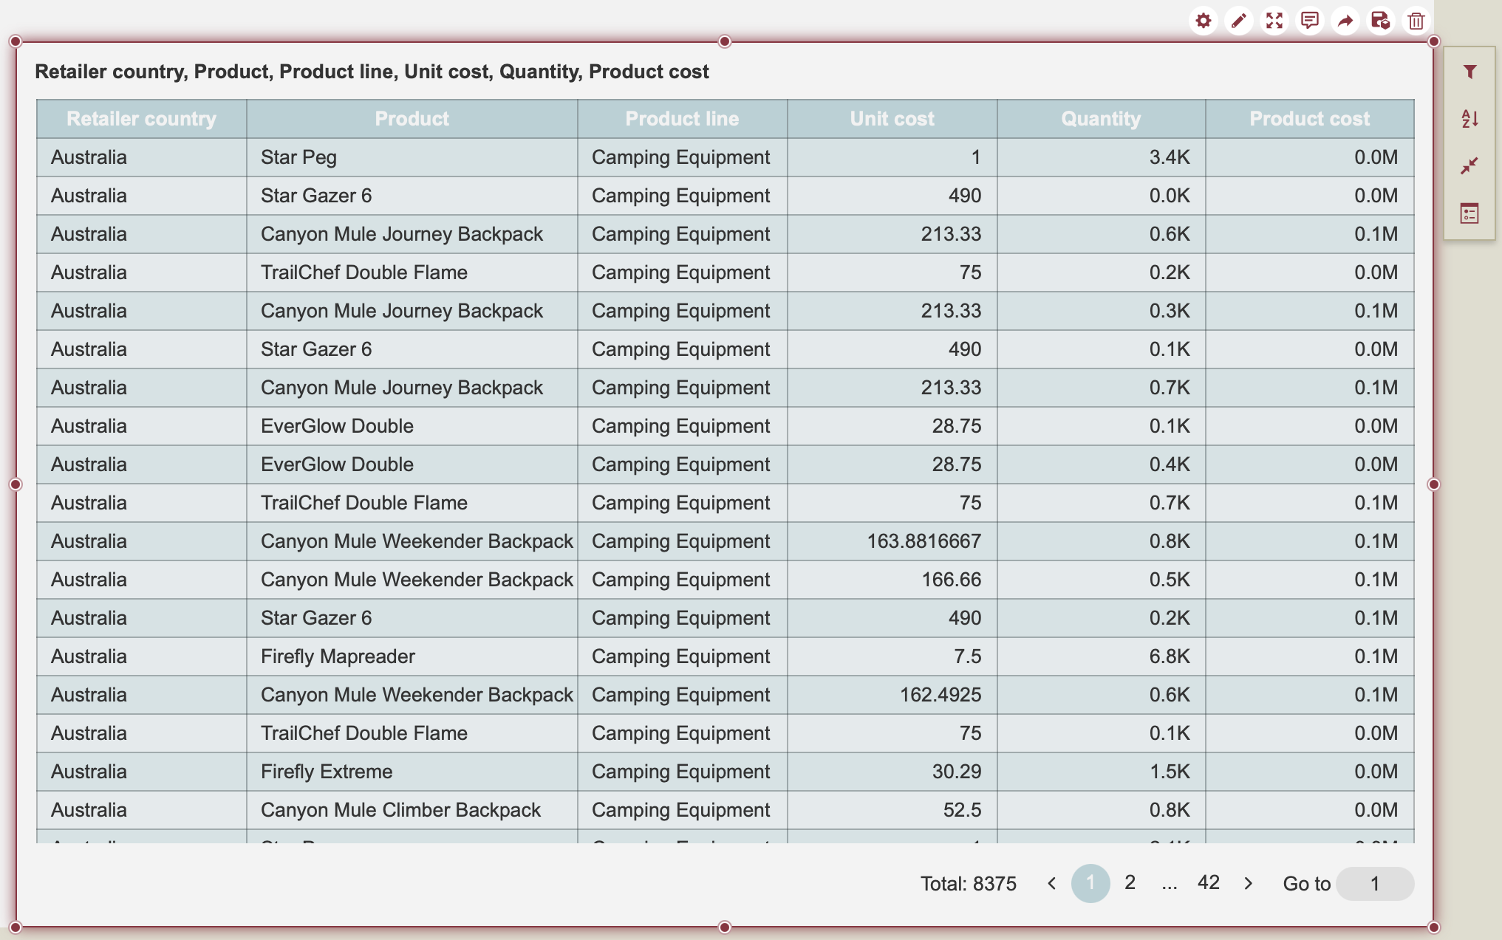Click save widget to asset icon
Image resolution: width=1502 pixels, height=940 pixels.
pos(1380,21)
